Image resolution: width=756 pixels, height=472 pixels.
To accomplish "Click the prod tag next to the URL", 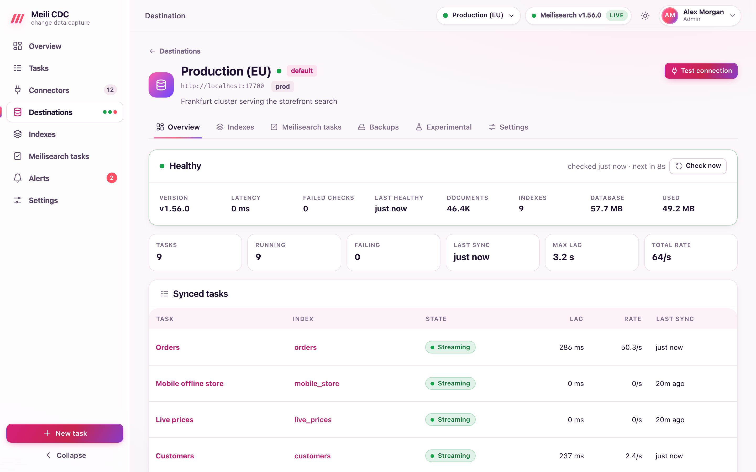I will [282, 87].
